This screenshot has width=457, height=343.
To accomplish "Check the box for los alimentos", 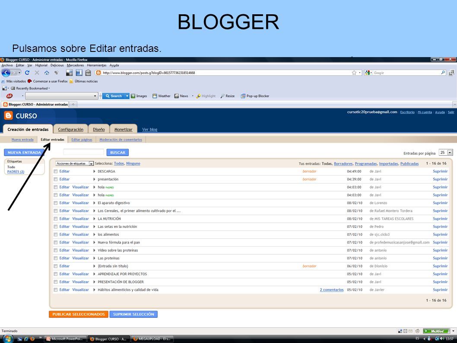I will point(55,234).
